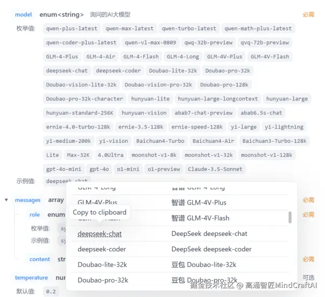Click the 0.2 default value tag
The image size is (325, 297).
(51, 292)
